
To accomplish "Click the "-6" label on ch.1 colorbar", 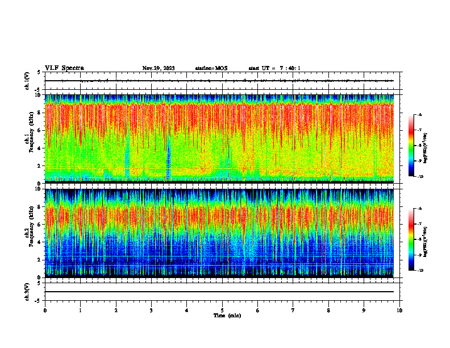I will [x=419, y=115].
